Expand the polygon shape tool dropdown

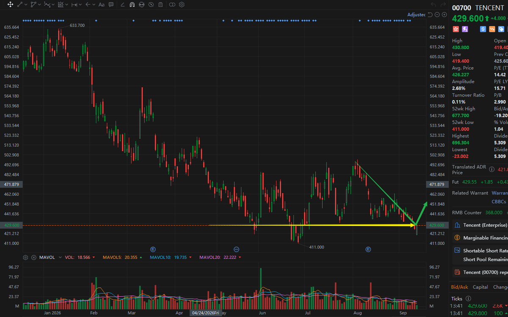tap(39, 5)
